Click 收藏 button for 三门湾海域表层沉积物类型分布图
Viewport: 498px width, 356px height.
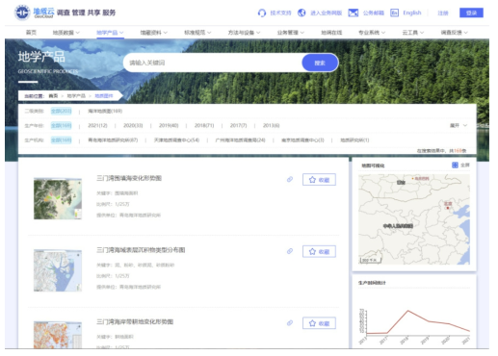pyautogui.click(x=319, y=251)
